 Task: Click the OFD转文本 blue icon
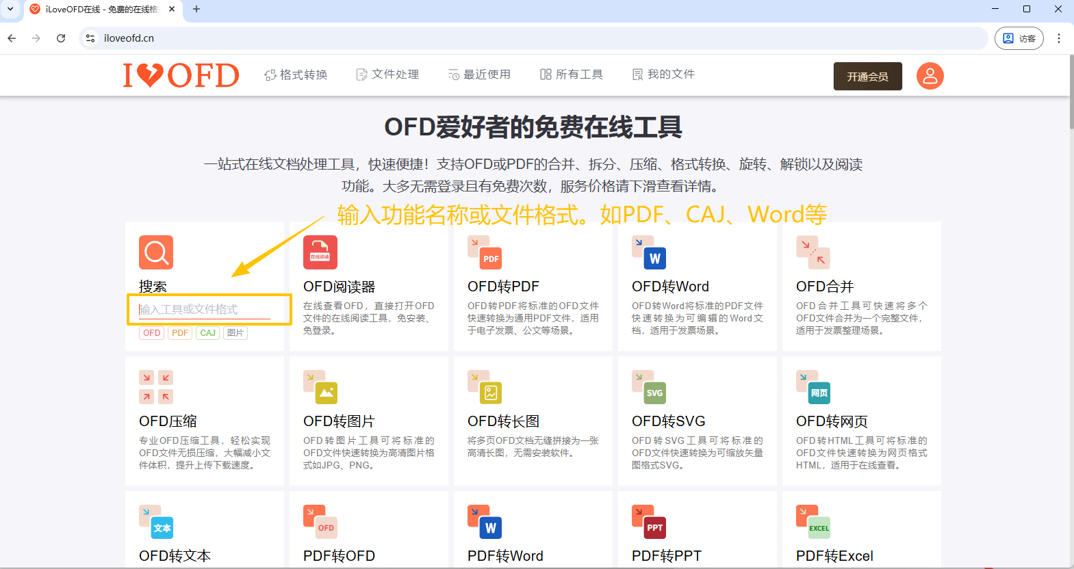click(x=156, y=522)
